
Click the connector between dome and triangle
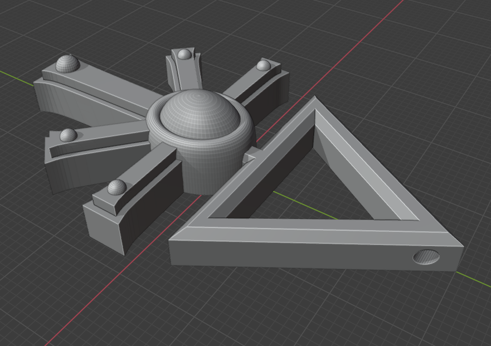[x=252, y=154]
